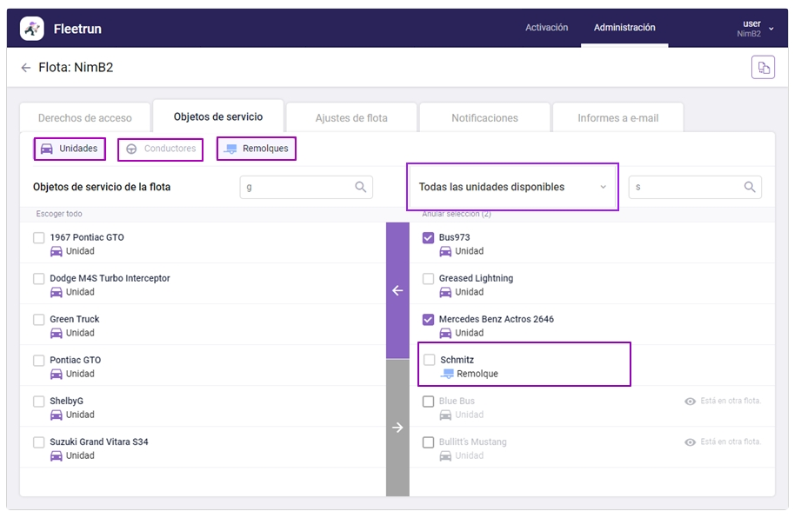Check the 1967 Pontiac GTO checkbox
The height and width of the screenshot is (518, 794).
pyautogui.click(x=38, y=238)
